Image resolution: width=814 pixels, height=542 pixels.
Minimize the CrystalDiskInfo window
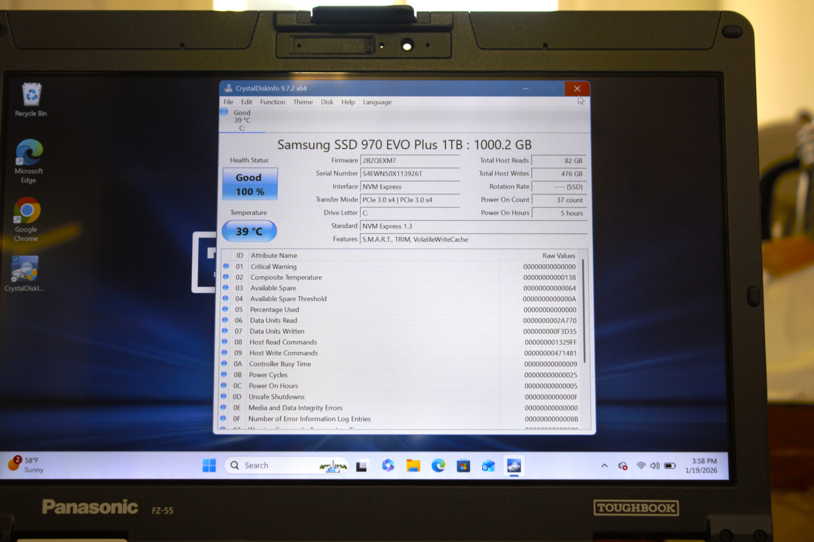(x=526, y=88)
